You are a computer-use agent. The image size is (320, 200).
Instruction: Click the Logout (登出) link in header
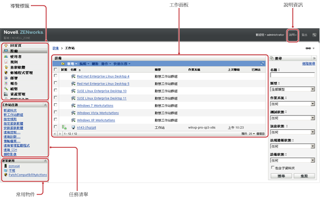(x=305, y=35)
